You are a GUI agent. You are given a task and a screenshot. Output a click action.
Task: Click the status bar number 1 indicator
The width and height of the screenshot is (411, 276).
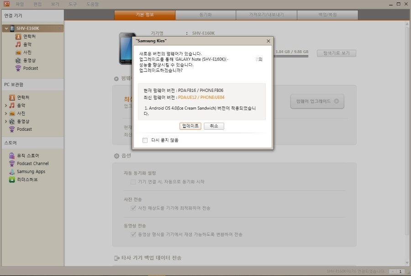point(400,271)
